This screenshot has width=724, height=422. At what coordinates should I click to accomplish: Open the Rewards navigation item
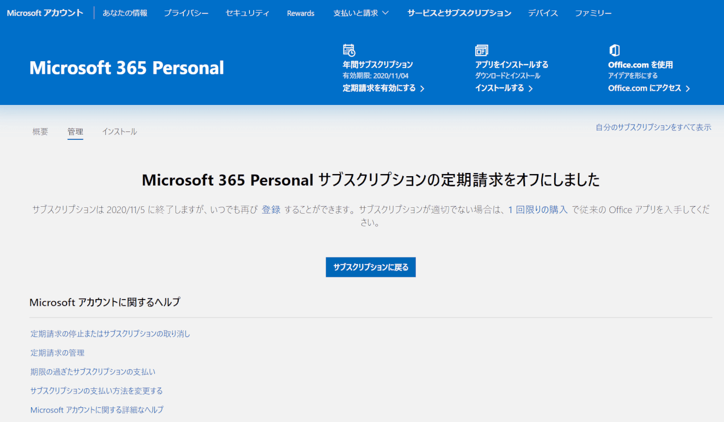click(x=301, y=13)
